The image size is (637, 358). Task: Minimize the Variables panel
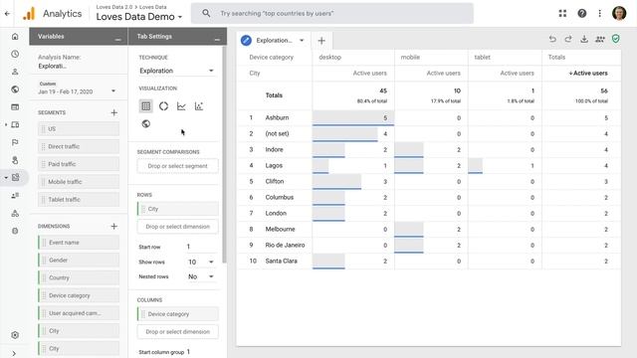[x=117, y=40]
